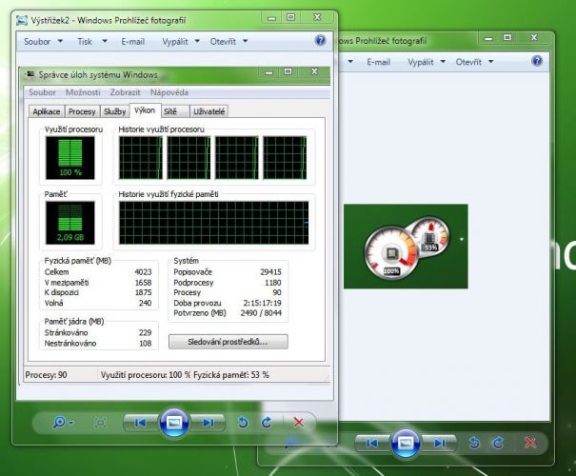Image resolution: width=576 pixels, height=476 pixels.
Task: Maximize the Výstřižek2 photo viewer window
Action: (290, 17)
